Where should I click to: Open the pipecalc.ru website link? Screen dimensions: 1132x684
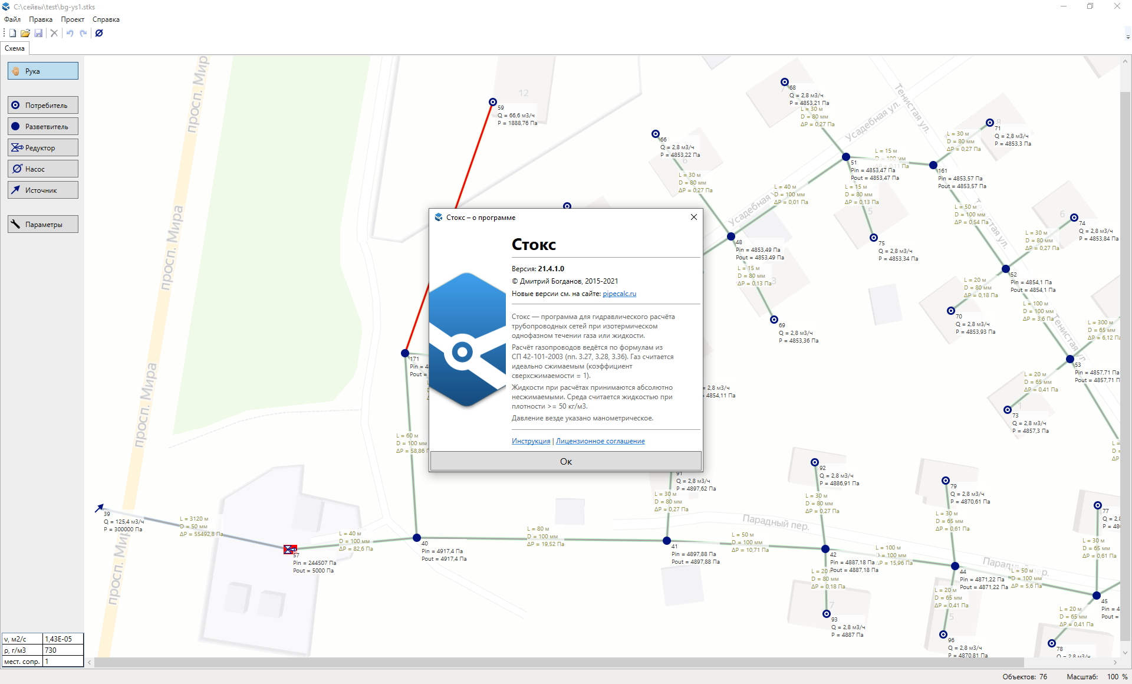(619, 294)
